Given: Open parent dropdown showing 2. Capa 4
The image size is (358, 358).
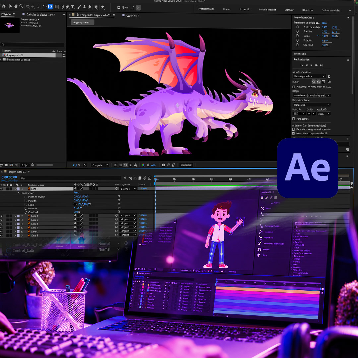Looking at the screenshot, I should tap(128, 189).
